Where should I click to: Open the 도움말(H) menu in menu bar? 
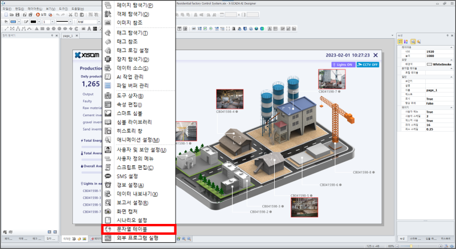click(78, 9)
